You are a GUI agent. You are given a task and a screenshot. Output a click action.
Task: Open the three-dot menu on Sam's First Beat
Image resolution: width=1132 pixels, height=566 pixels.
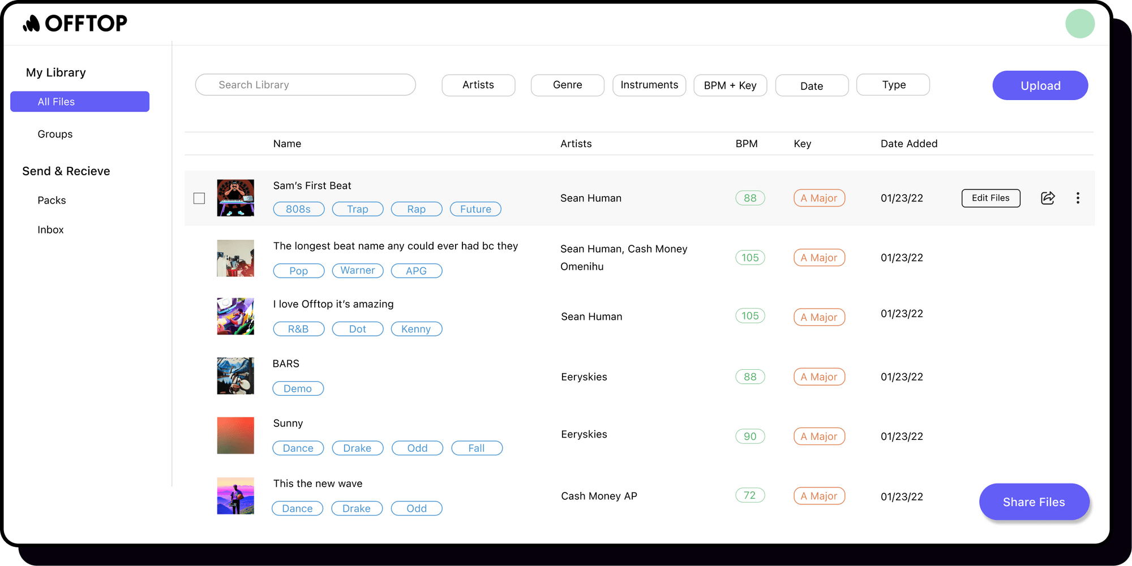coord(1078,198)
